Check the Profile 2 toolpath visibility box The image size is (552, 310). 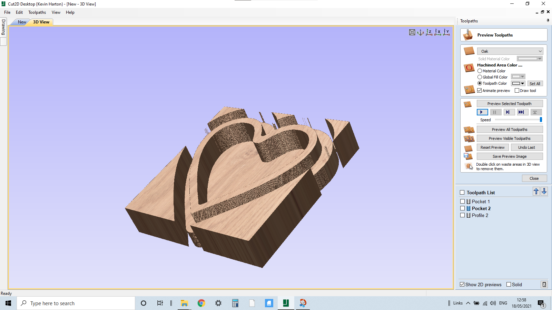click(x=463, y=215)
